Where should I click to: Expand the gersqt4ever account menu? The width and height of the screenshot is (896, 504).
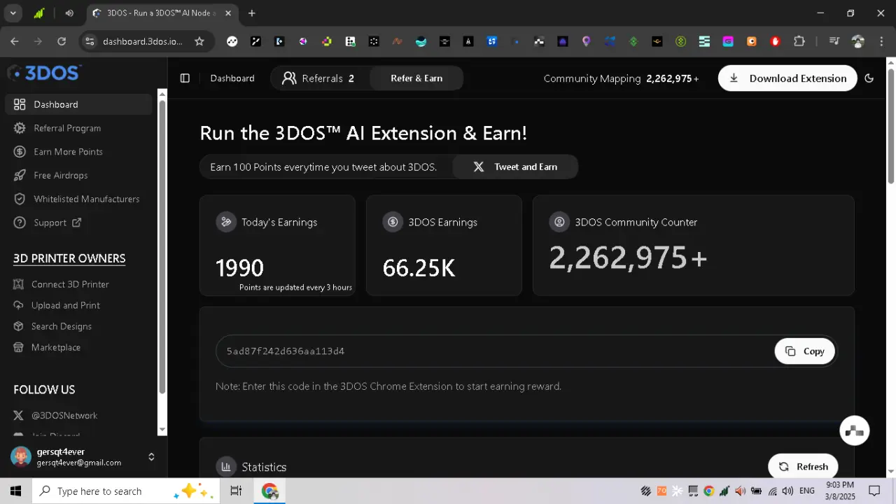(151, 457)
